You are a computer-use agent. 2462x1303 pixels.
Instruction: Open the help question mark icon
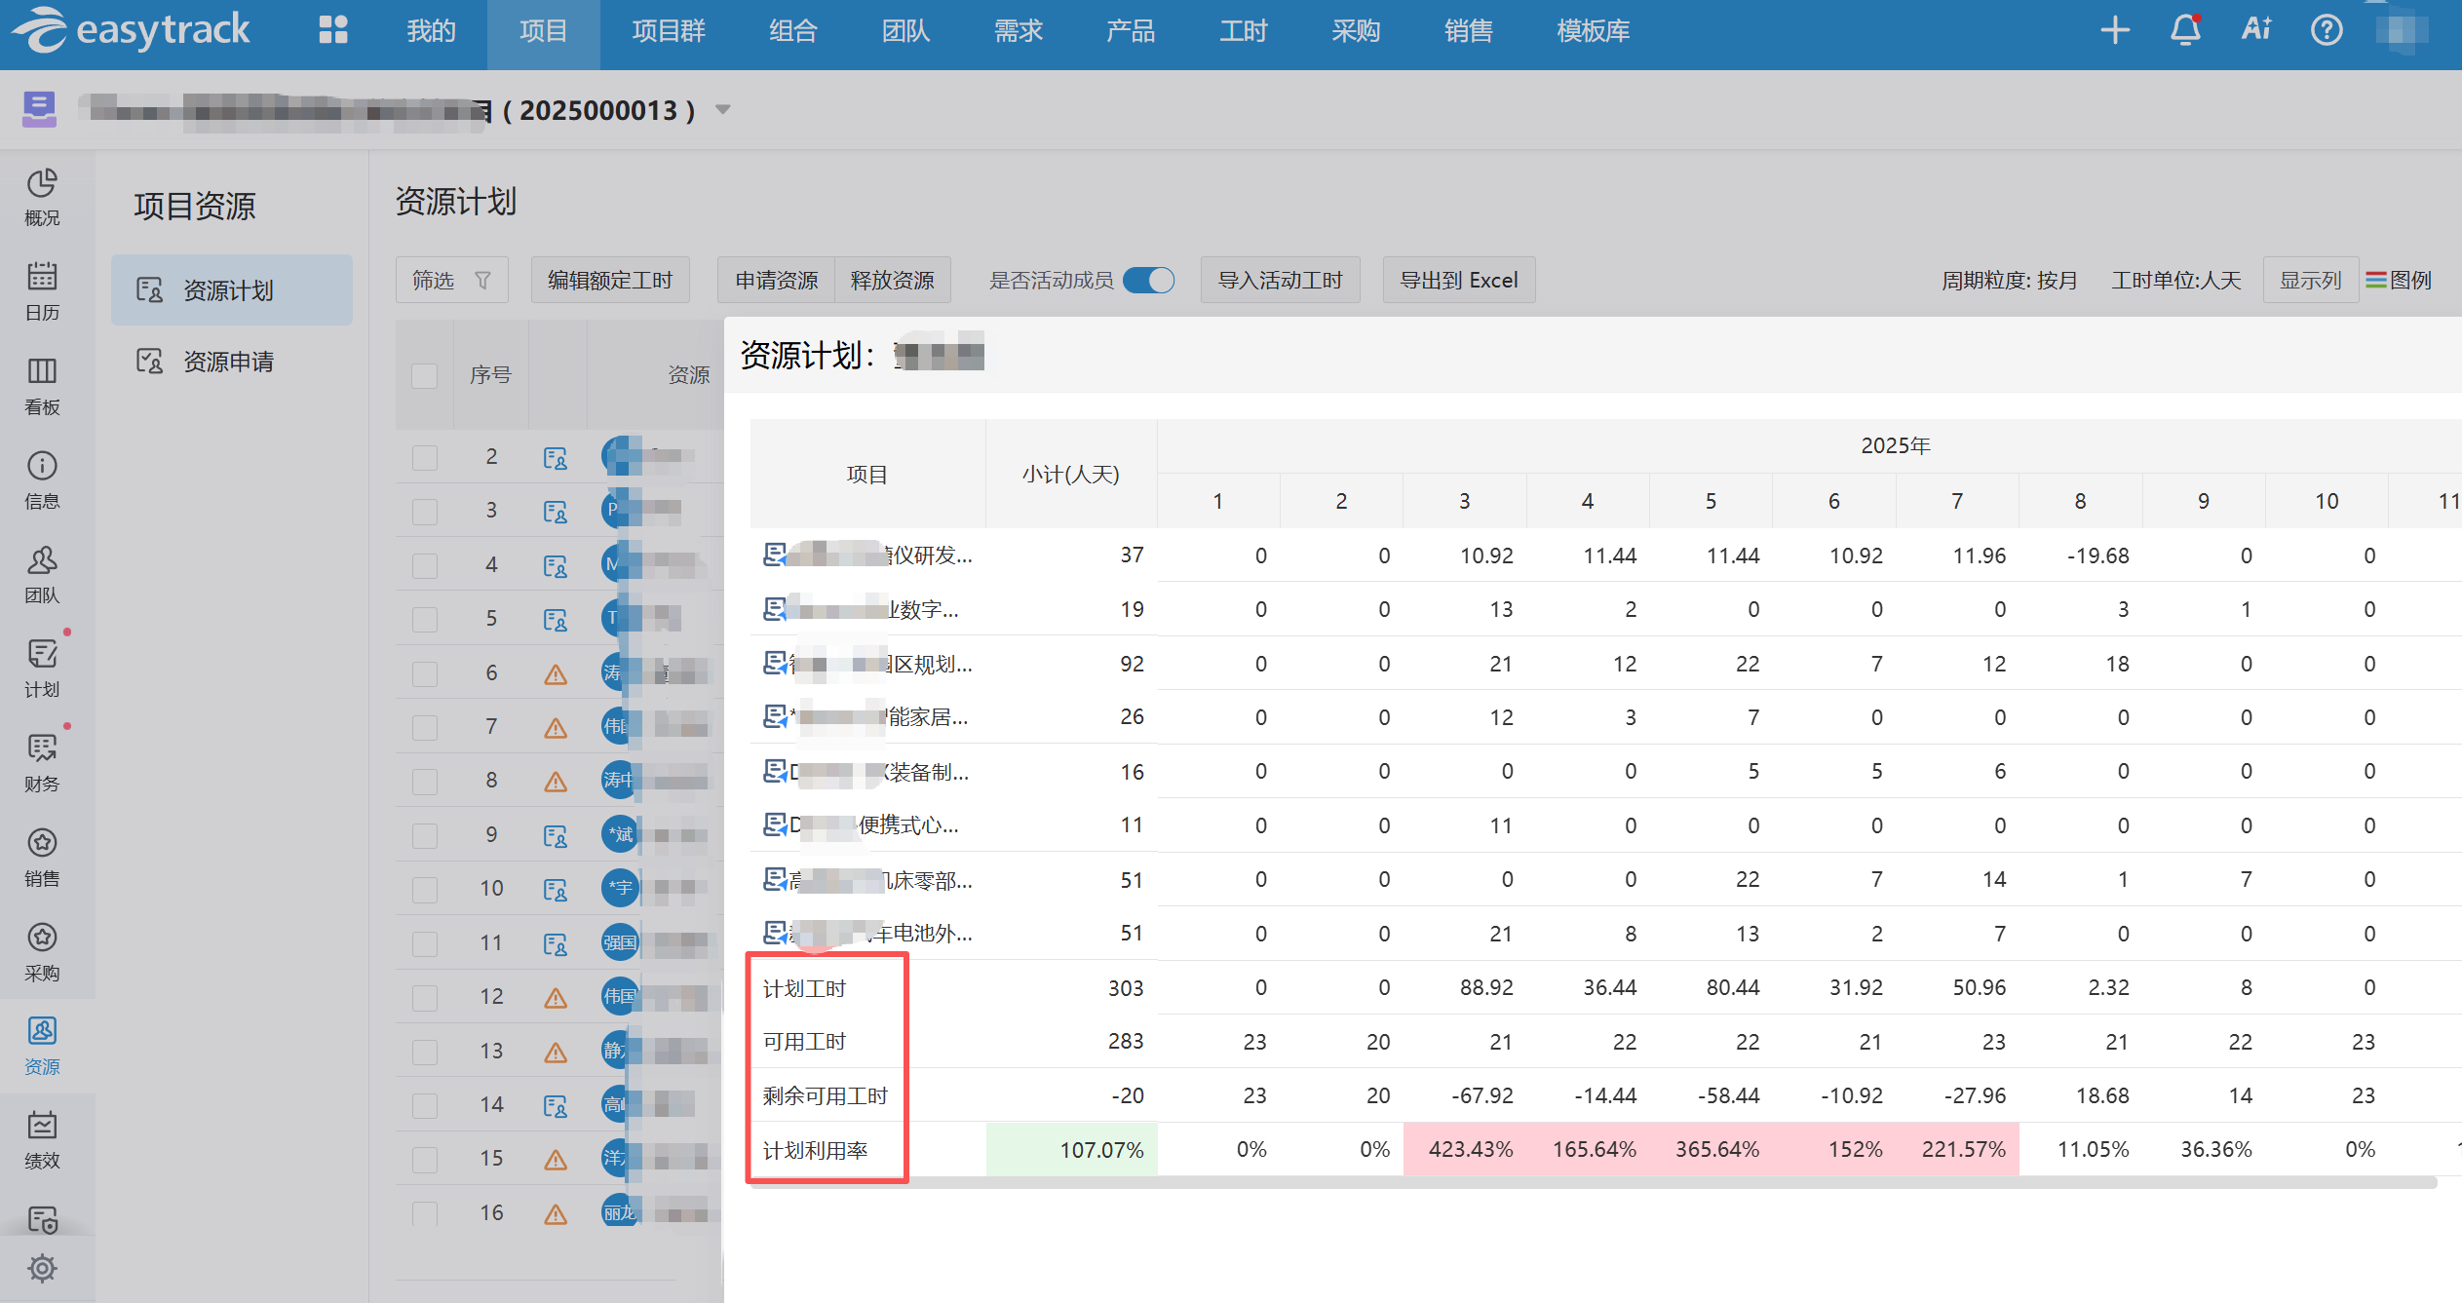pyautogui.click(x=2326, y=31)
